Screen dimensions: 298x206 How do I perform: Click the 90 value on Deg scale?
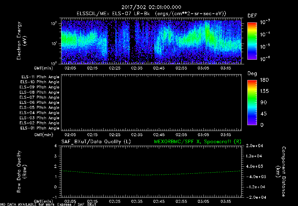click(264, 103)
